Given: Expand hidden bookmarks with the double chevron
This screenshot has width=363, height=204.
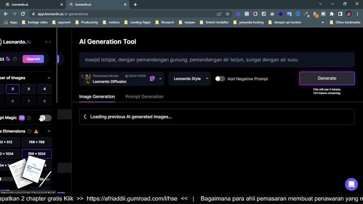Looking at the screenshot, I should pyautogui.click(x=323, y=22).
